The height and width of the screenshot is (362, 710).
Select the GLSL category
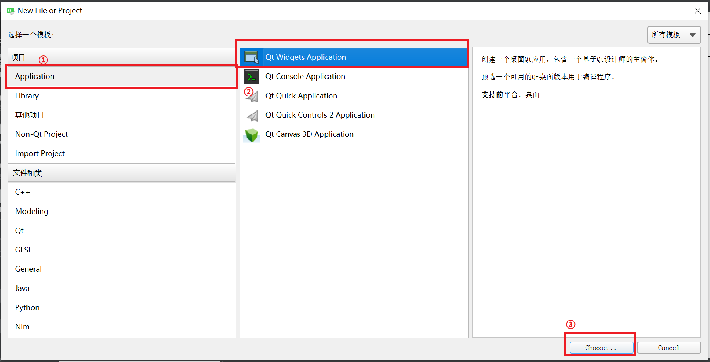[x=122, y=250]
